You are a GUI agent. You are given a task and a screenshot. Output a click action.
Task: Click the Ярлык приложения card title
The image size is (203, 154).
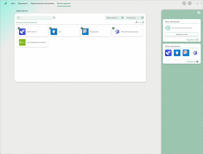[x=173, y=46]
